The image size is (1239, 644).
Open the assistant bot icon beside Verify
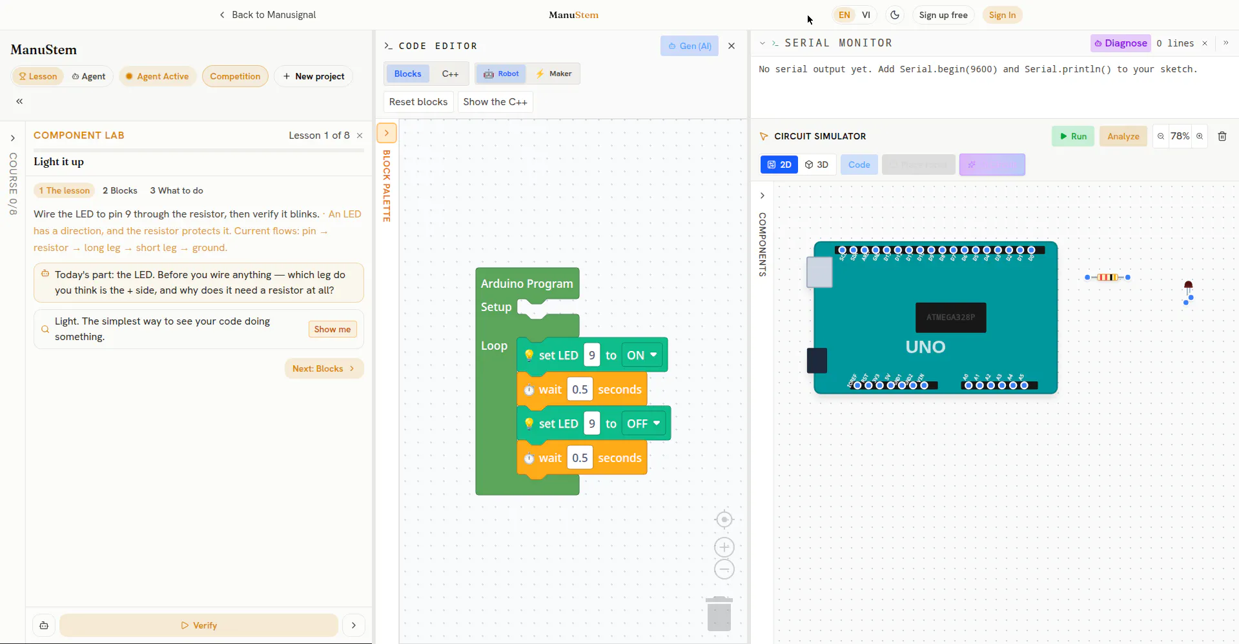(x=44, y=625)
